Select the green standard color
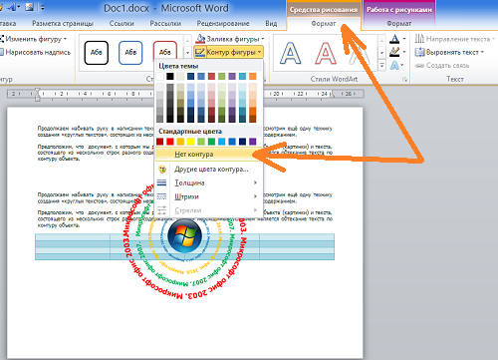This screenshot has height=360, width=498. (211, 142)
